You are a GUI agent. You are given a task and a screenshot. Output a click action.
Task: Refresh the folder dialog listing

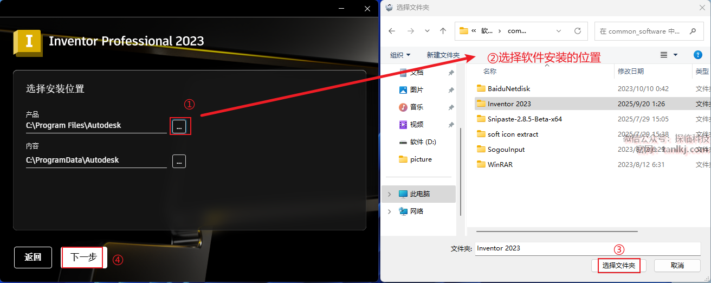tap(578, 31)
